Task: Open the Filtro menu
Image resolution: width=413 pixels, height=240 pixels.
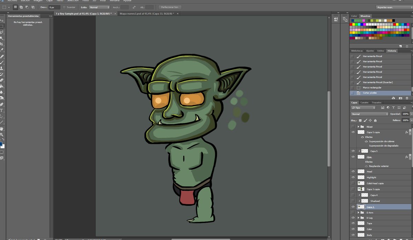Action: (85, 1)
